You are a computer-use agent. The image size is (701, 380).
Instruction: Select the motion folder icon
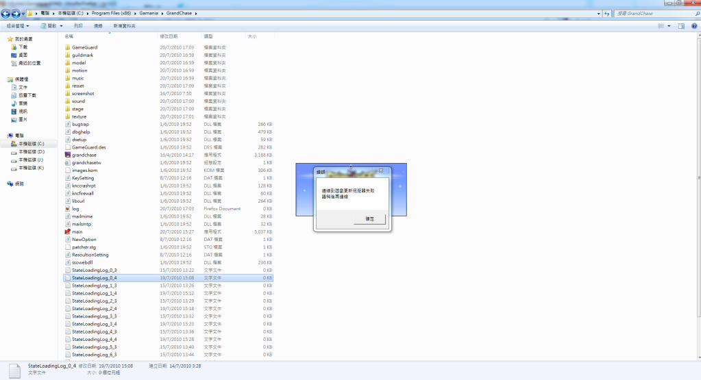pyautogui.click(x=68, y=70)
